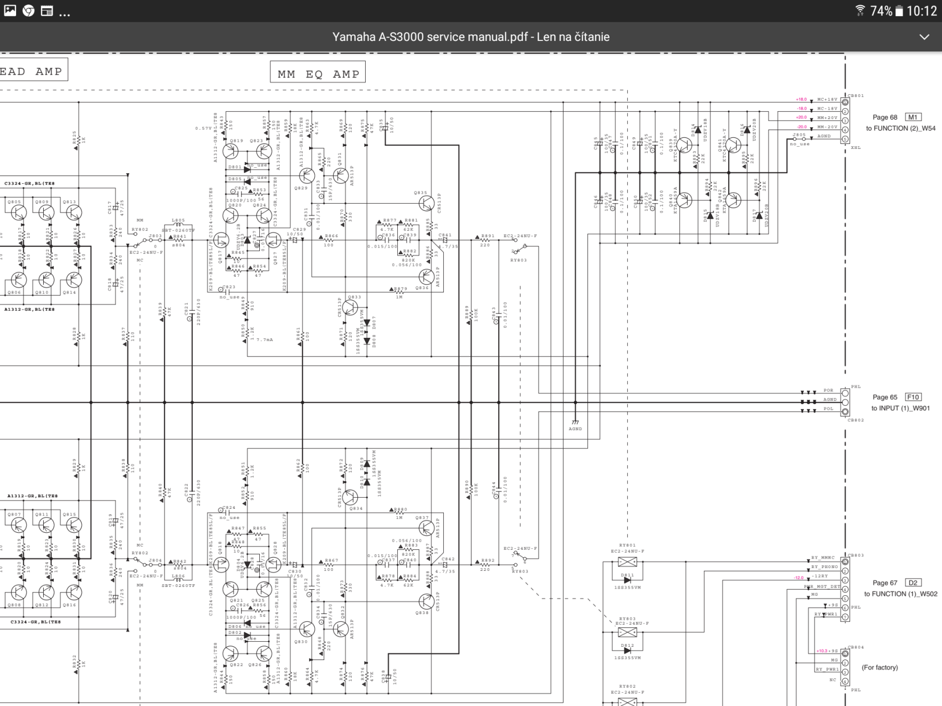
Task: Tap the battery icon in status bar
Action: (899, 11)
